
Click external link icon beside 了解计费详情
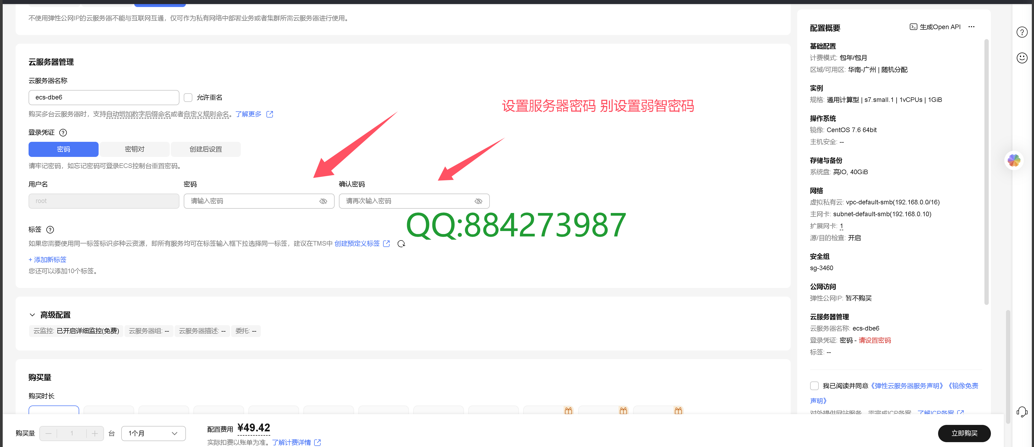coord(318,442)
